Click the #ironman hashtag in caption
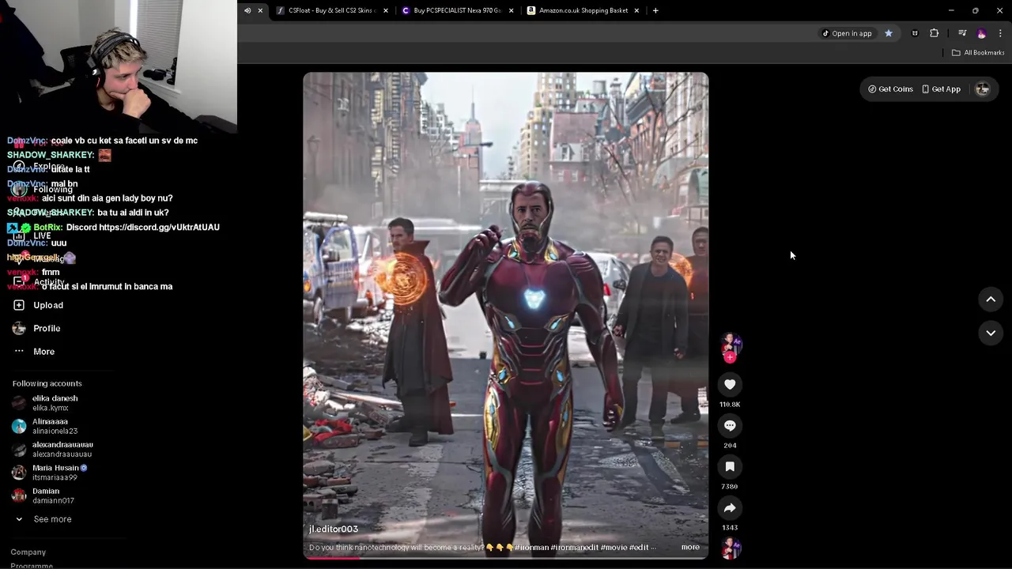 tap(532, 547)
